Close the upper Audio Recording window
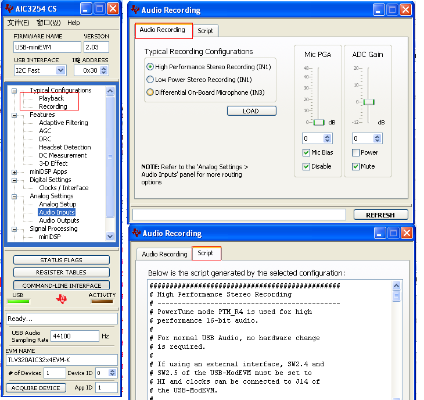424x400 pixels. coord(405,10)
